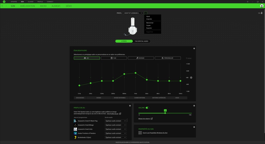Open Ouvrir Les Propriétés Windows Du Son link

[155, 133]
